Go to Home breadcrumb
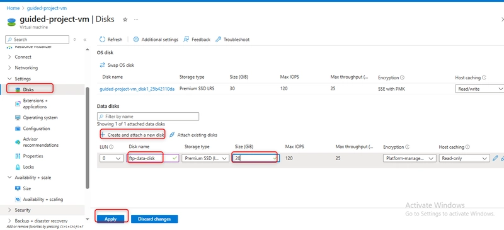This screenshot has height=230, width=504. [13, 8]
